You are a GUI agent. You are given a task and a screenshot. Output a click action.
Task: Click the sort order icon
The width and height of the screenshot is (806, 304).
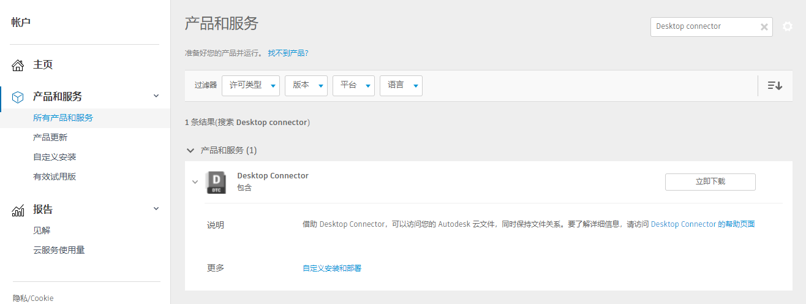[x=775, y=85]
